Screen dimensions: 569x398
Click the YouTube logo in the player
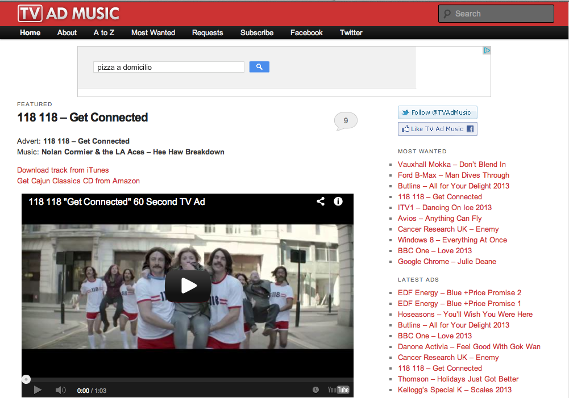click(338, 390)
